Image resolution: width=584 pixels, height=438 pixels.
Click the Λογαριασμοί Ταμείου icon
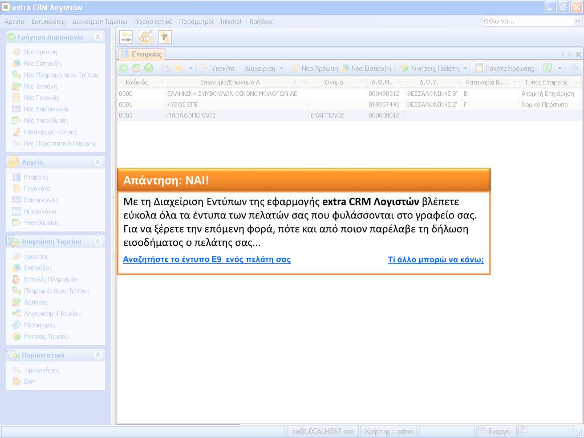[17, 314]
